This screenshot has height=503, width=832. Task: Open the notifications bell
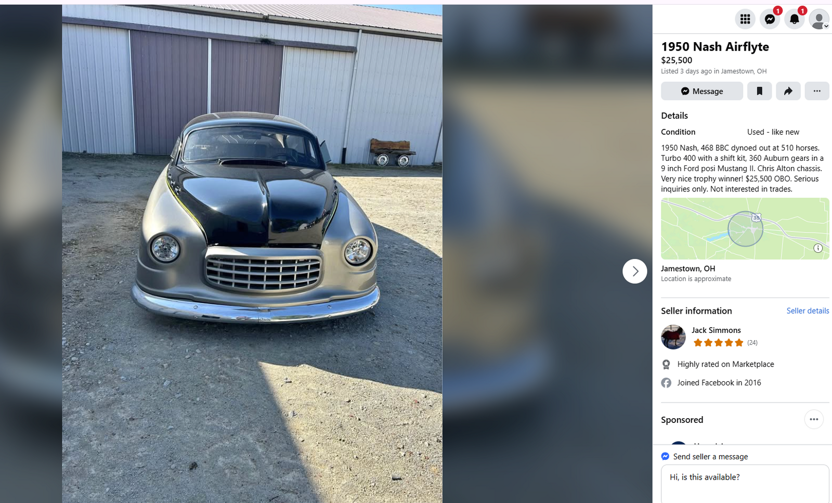[795, 19]
